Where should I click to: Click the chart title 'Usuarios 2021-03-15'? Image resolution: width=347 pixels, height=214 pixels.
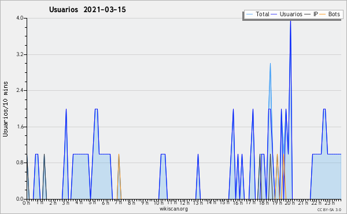87,10
